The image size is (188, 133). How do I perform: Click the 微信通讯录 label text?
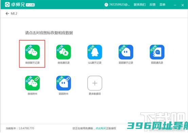click(63, 63)
